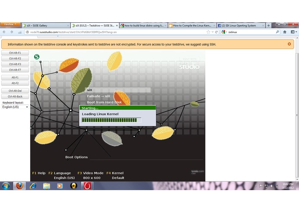Send Alt-F1 to the testdrive
The width and height of the screenshot is (299, 212).
pos(15,77)
